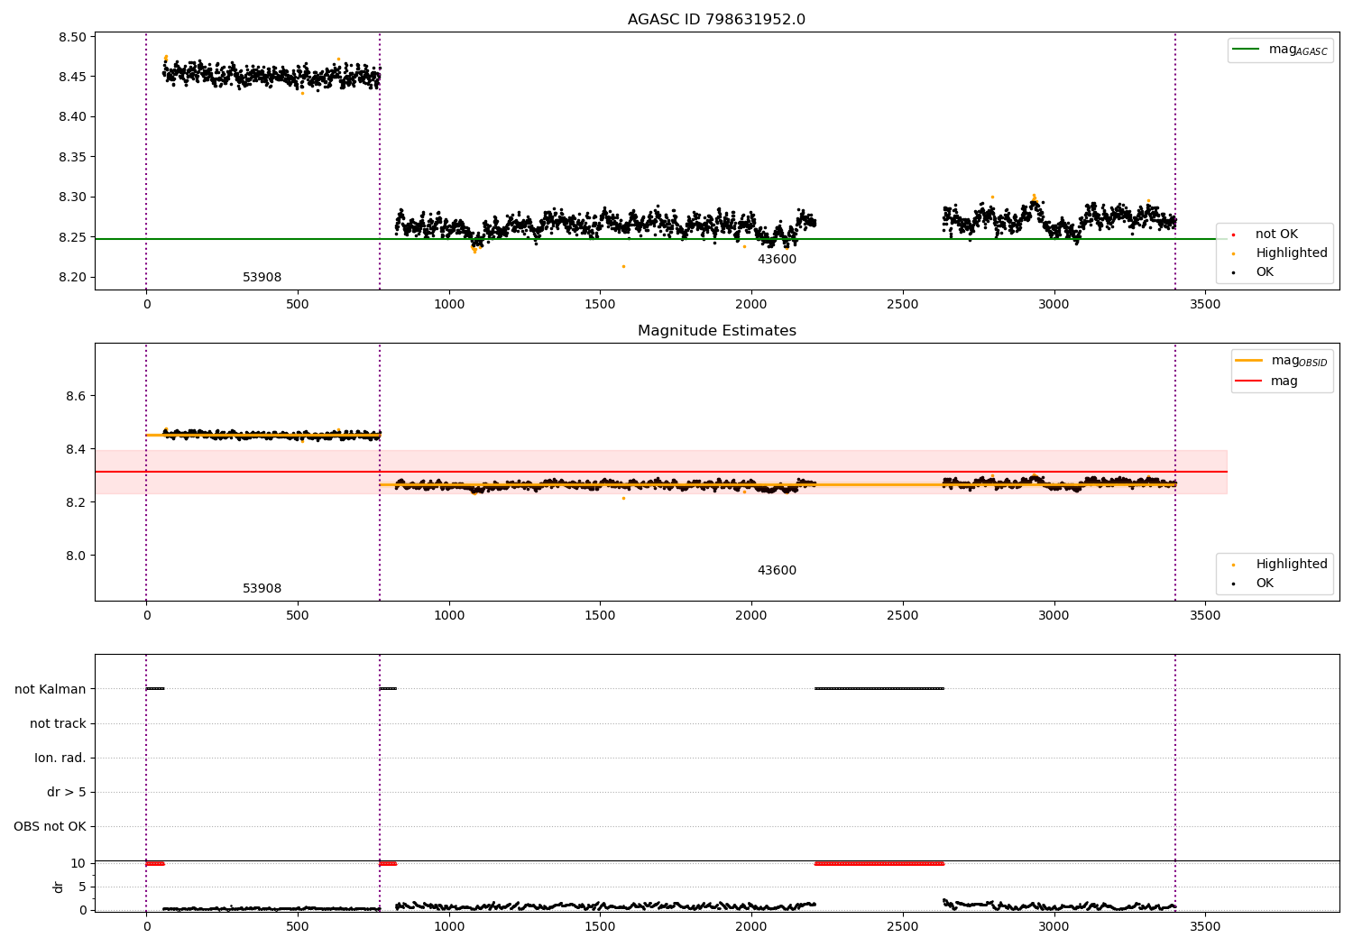
Task: Click the "OBS not OK" axis label
Action: coord(50,827)
